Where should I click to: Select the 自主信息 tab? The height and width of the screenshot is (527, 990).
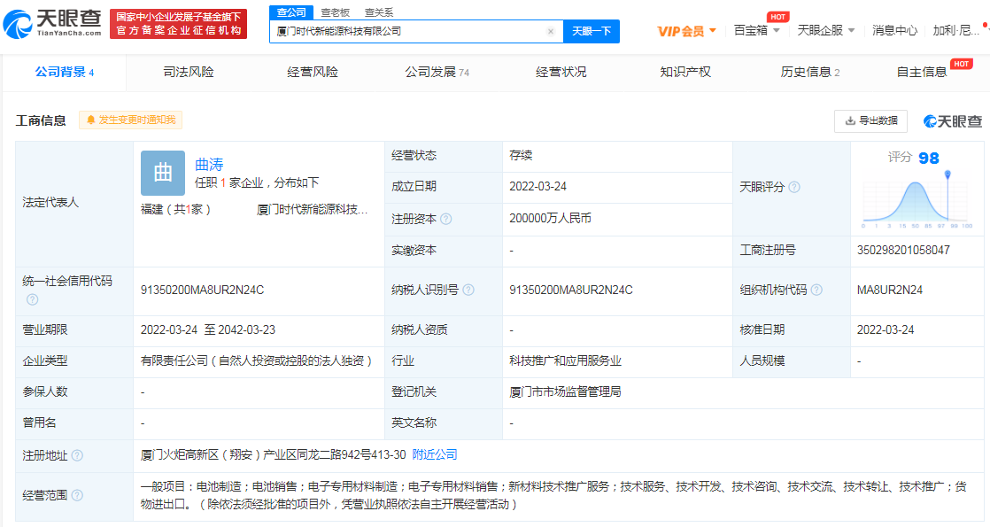(922, 72)
